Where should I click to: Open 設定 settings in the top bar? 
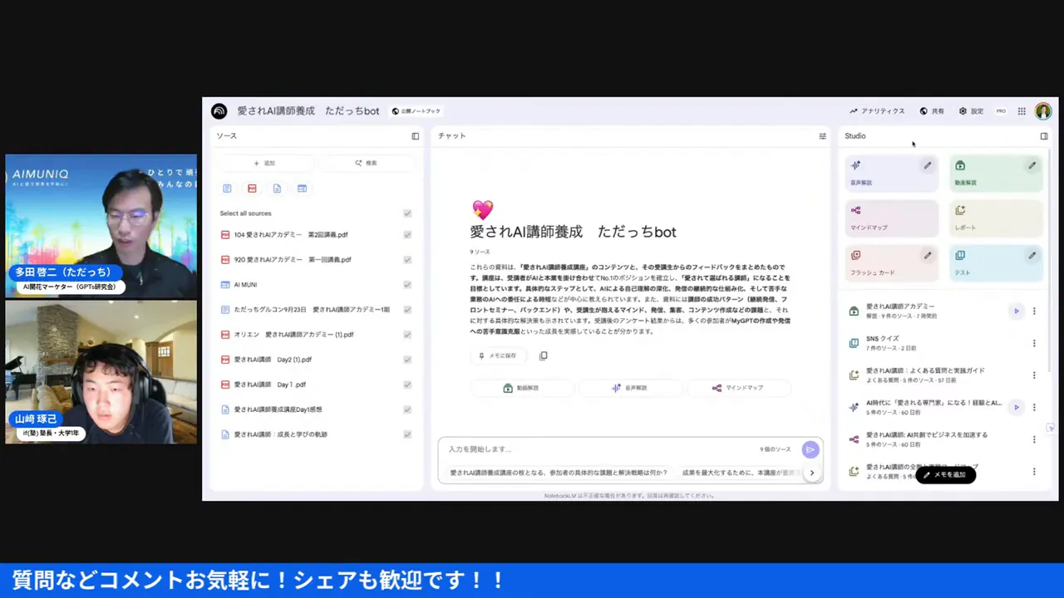[971, 111]
